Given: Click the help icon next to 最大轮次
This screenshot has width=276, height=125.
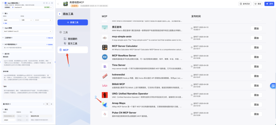Looking at the screenshot, I should click(x=10, y=104).
